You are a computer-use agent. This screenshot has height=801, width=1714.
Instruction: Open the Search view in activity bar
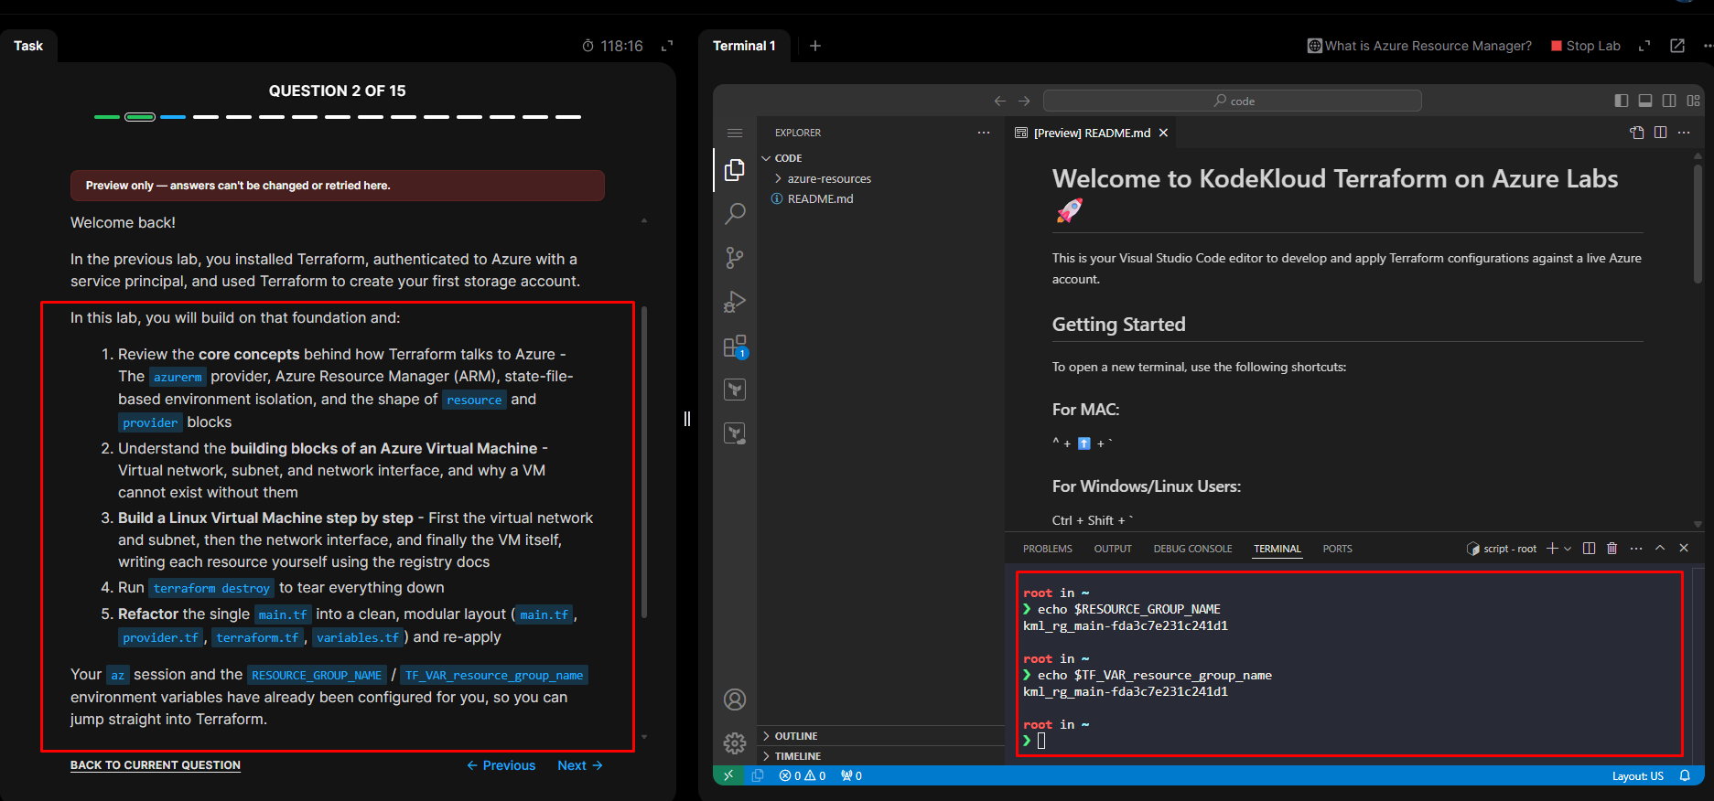click(735, 214)
